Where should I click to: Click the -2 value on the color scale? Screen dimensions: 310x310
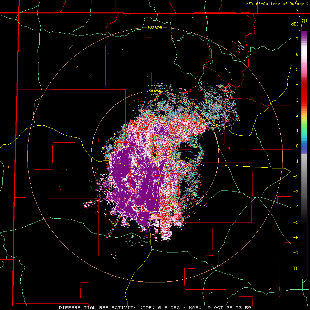(296, 176)
